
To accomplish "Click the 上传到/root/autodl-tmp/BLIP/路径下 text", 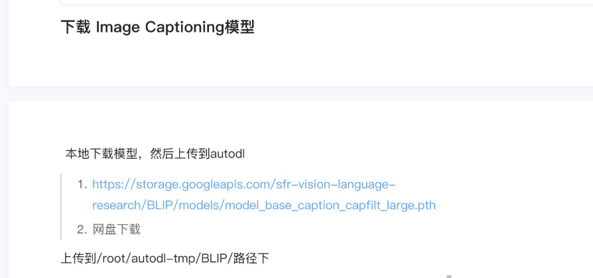I will coord(165,258).
